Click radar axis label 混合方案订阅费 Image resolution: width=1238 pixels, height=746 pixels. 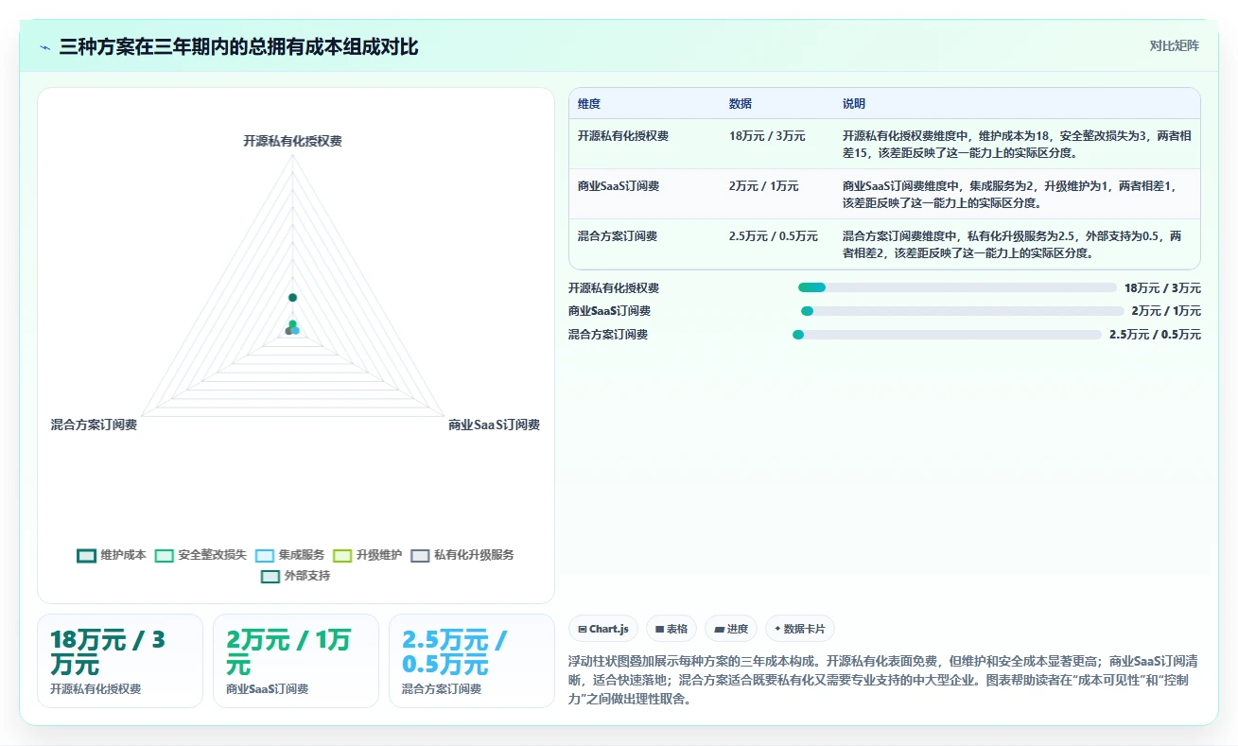coord(94,425)
